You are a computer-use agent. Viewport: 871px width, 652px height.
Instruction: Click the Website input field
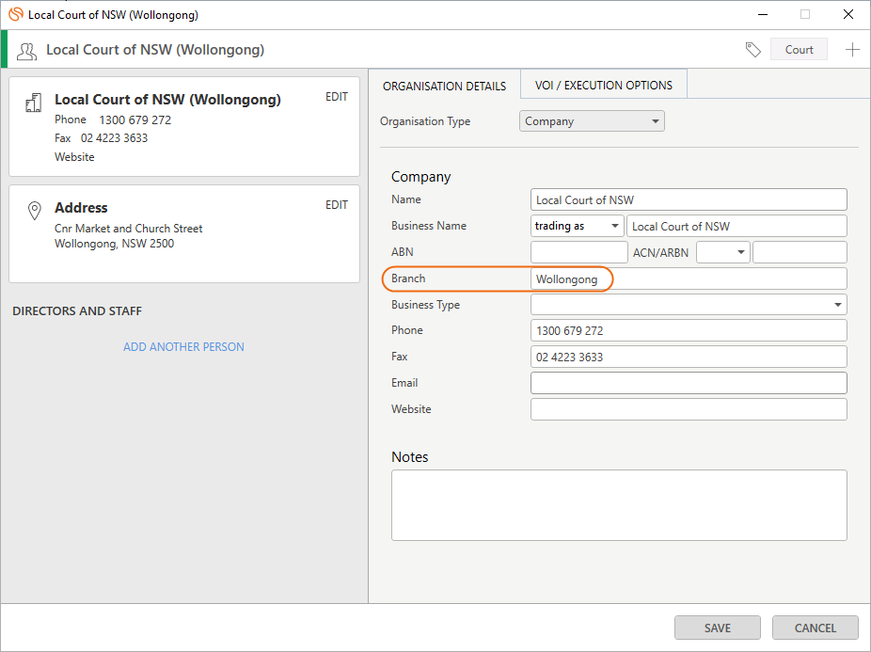tap(689, 409)
